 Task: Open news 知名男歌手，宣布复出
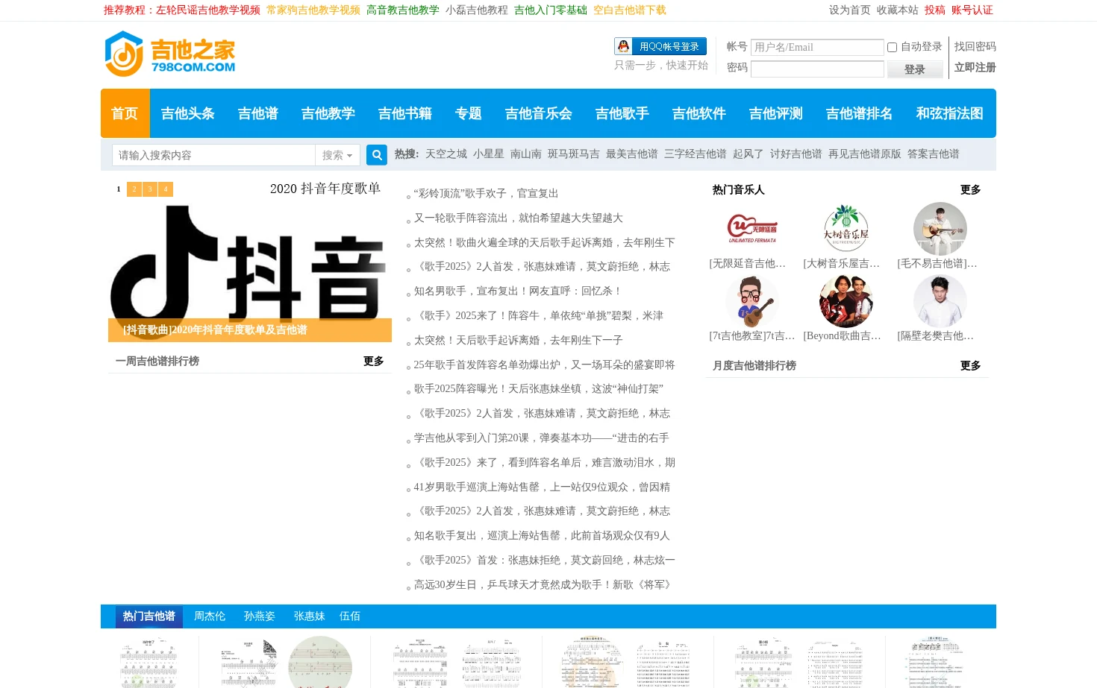coord(519,291)
